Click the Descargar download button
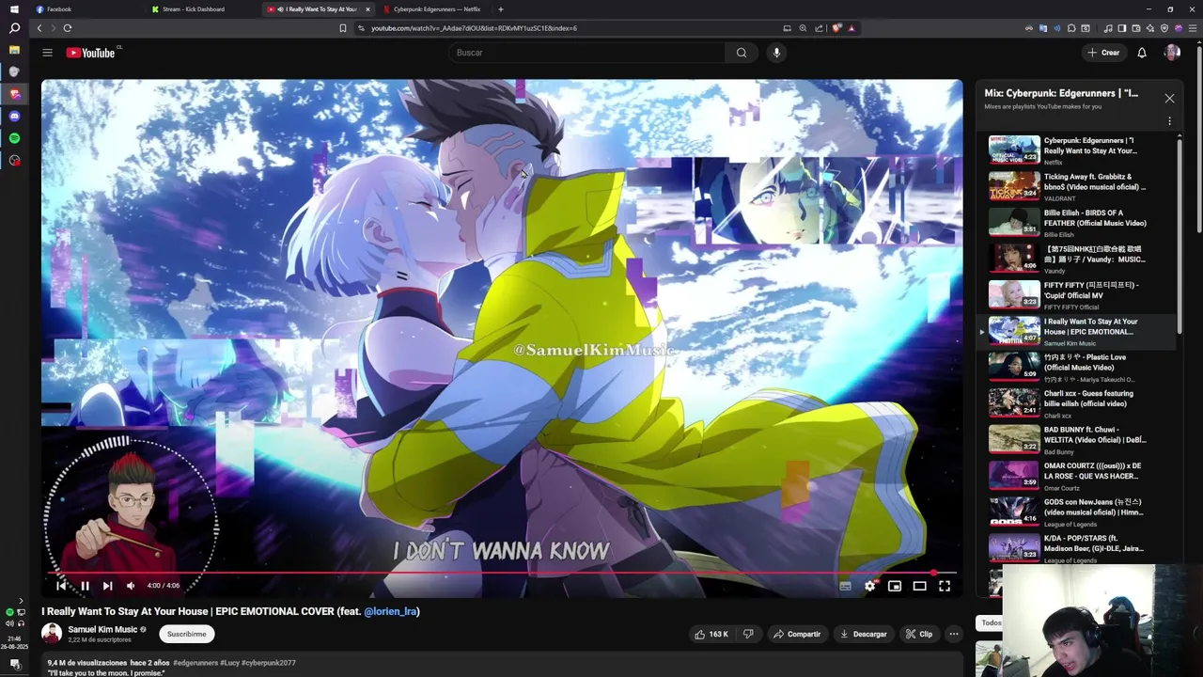 click(x=863, y=634)
